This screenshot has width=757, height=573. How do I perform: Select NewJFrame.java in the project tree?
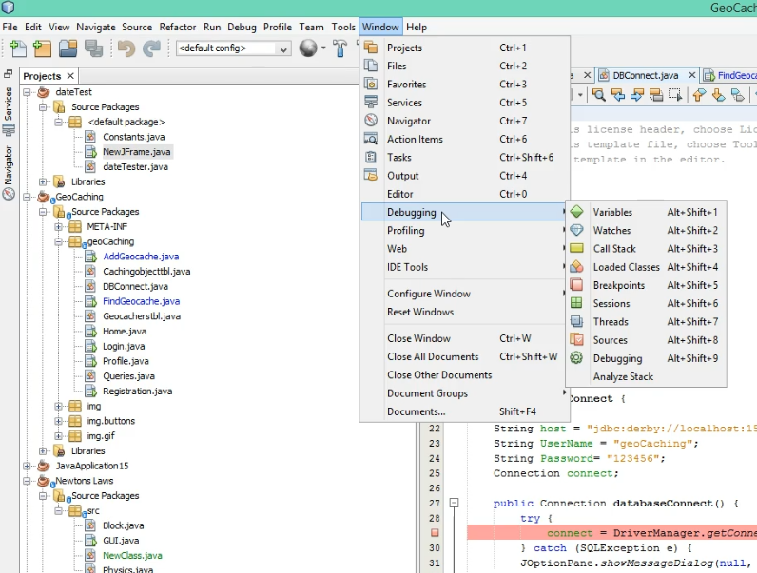pyautogui.click(x=137, y=152)
